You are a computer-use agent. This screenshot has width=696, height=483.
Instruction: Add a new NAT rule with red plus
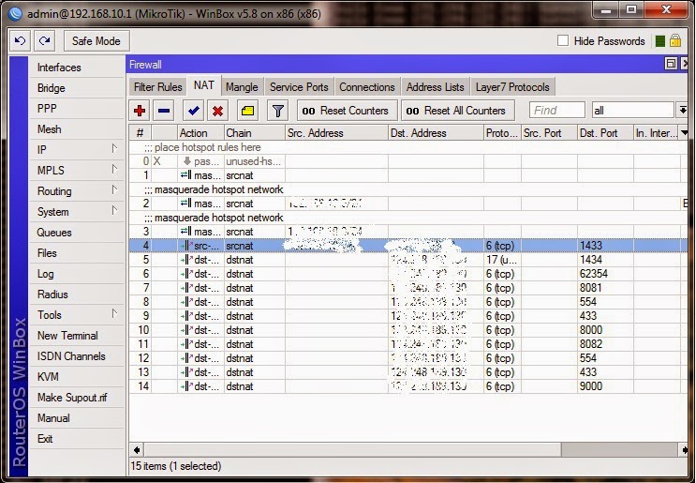pyautogui.click(x=140, y=111)
